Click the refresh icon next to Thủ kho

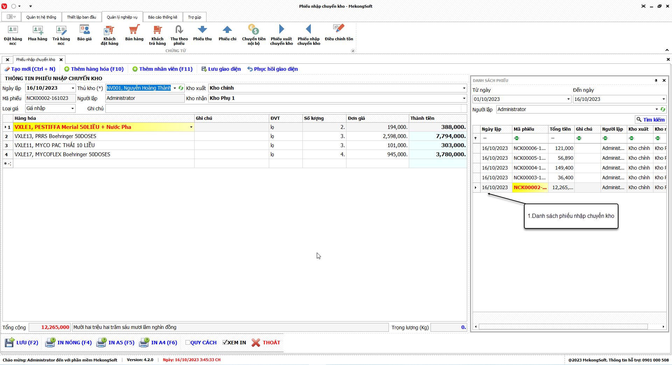(x=181, y=88)
